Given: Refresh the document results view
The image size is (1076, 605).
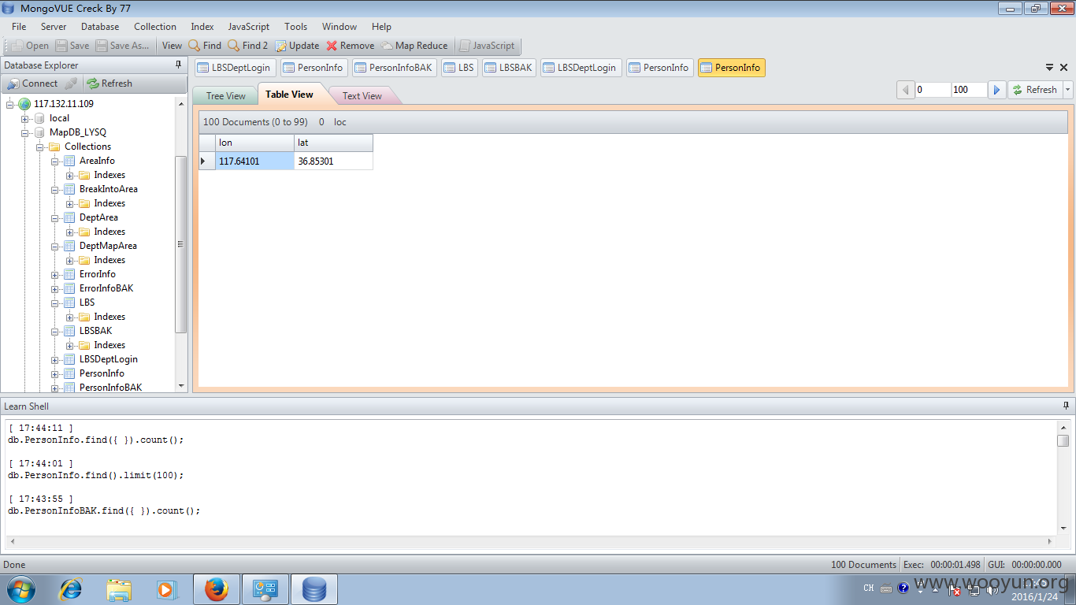Looking at the screenshot, I should click(x=1035, y=90).
